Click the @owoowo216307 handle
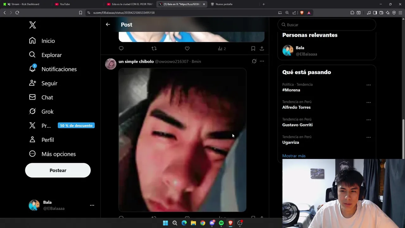The width and height of the screenshot is (405, 228). pyautogui.click(x=171, y=61)
